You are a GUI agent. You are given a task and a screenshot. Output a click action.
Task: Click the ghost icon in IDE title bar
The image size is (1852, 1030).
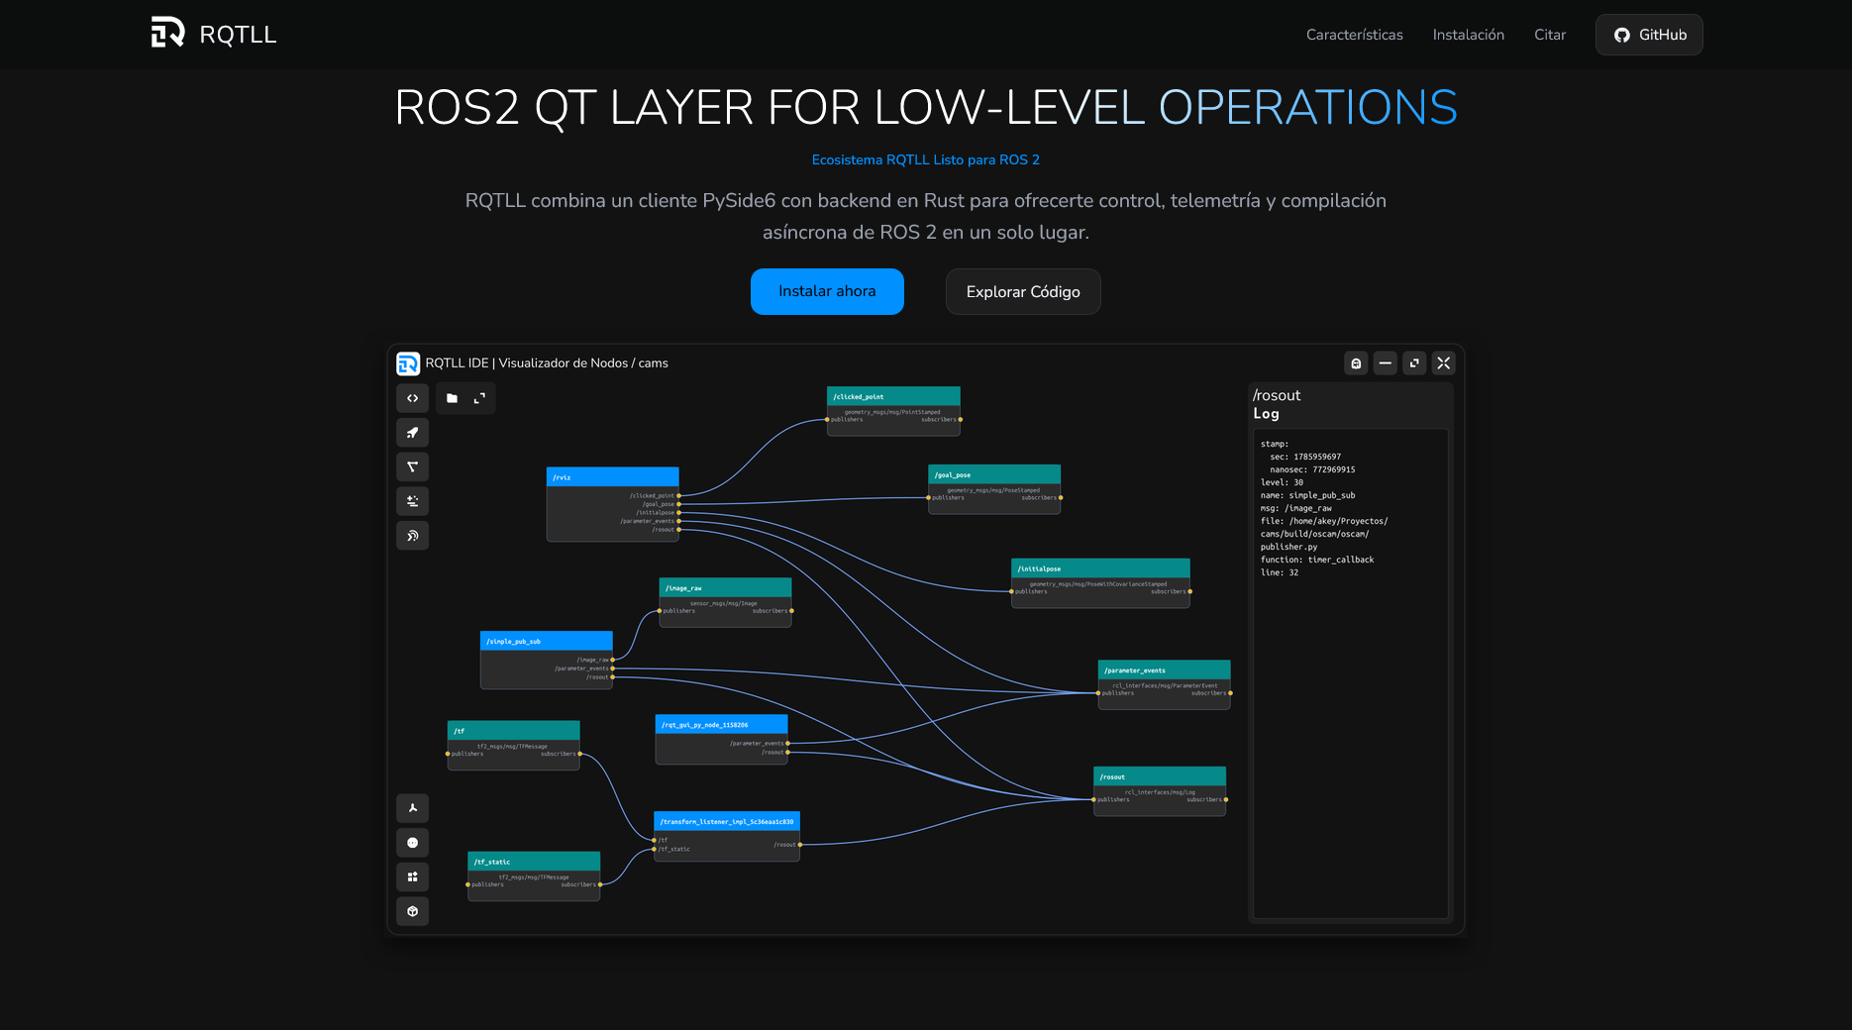coord(1356,363)
